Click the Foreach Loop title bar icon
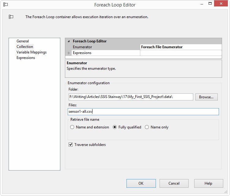 pyautogui.click(x=6, y=5)
